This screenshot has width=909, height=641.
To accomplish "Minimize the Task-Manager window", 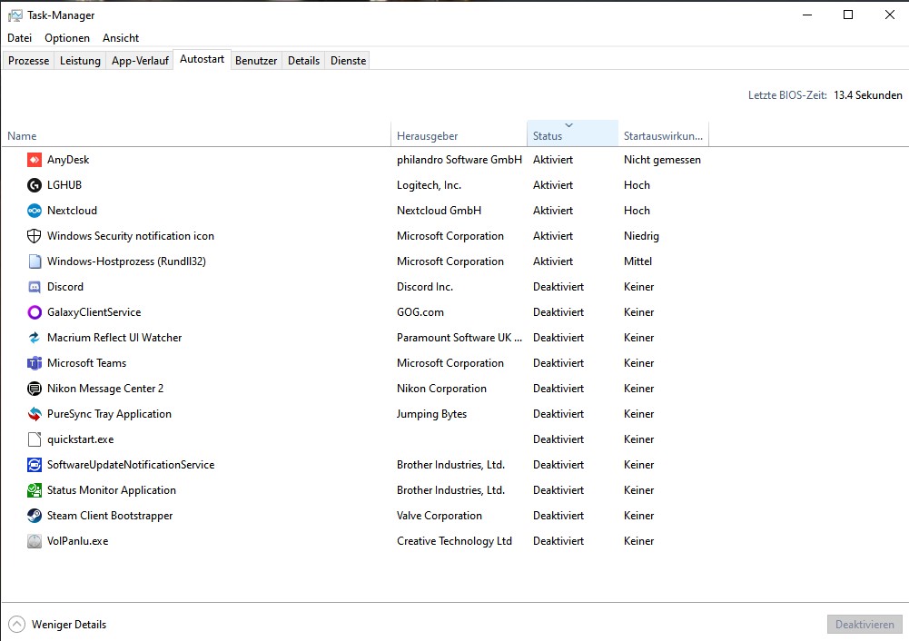I will pos(807,15).
